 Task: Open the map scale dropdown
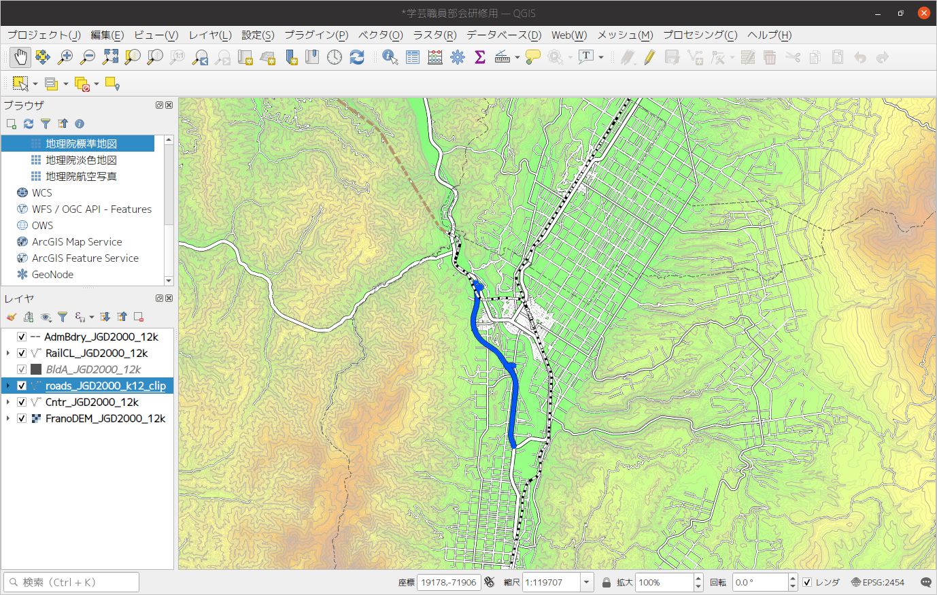coord(587,582)
